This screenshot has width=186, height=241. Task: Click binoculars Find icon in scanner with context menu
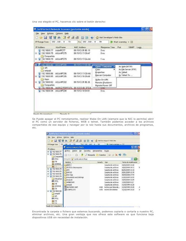[x=59, y=38]
